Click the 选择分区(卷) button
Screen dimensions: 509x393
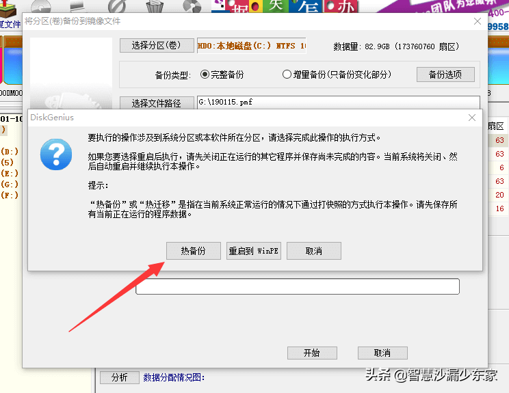pos(157,45)
